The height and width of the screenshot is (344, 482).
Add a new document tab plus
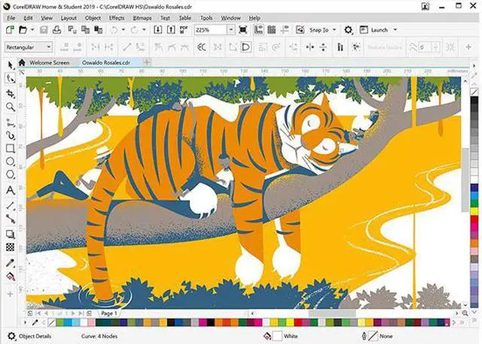(x=147, y=63)
